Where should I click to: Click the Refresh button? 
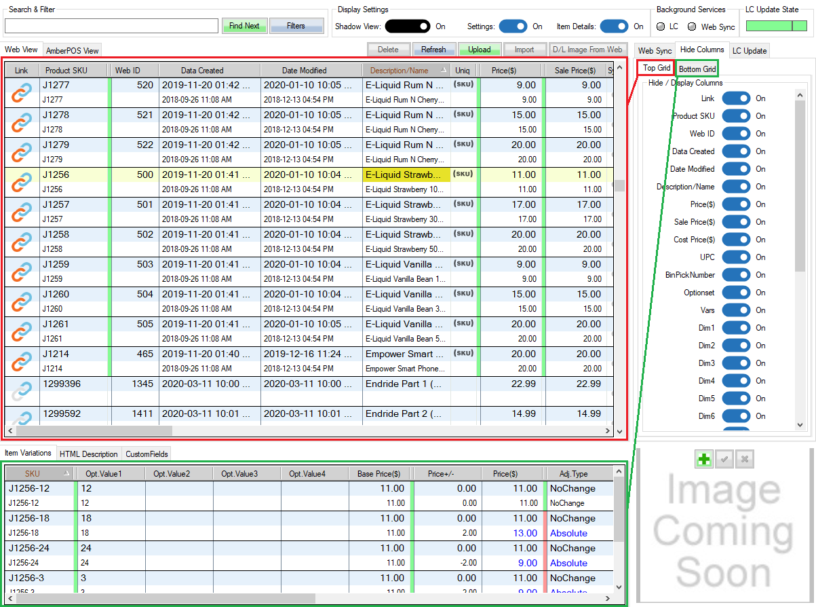(x=433, y=50)
